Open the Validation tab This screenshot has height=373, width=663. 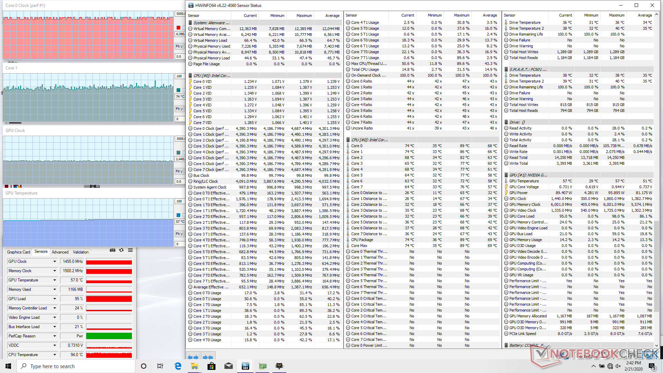coord(81,252)
